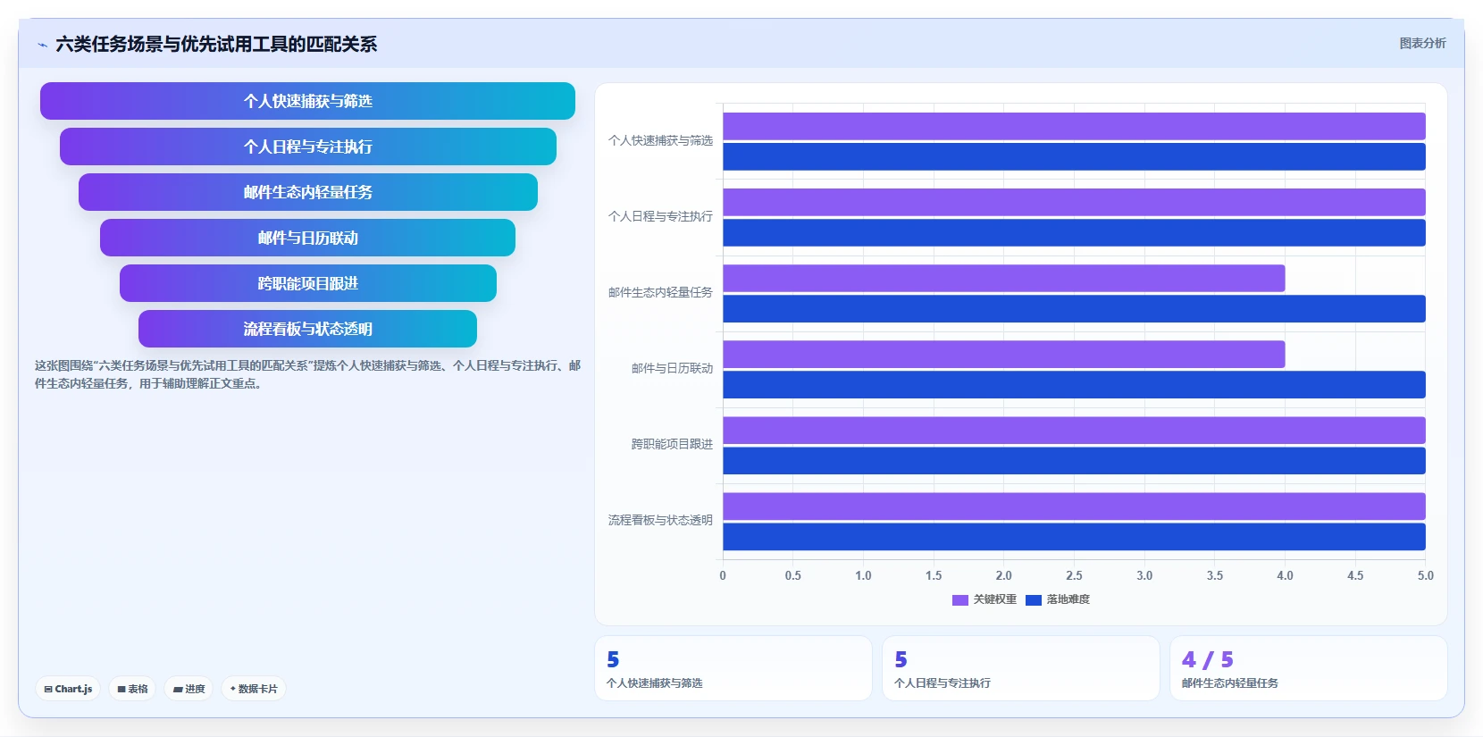Click the description paragraph under the funnel
The image size is (1483, 737).
[307, 374]
